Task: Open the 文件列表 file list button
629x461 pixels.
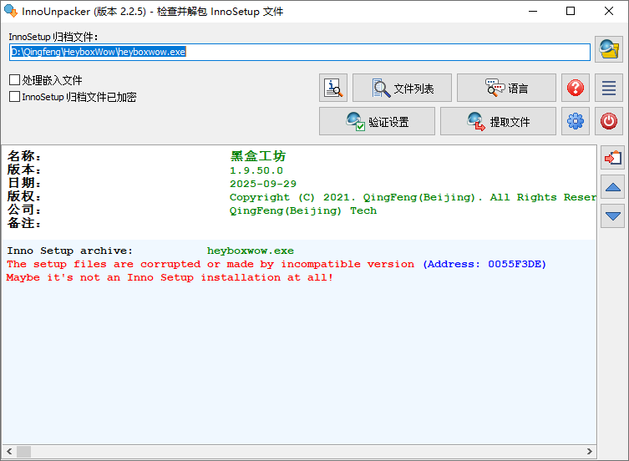Action: click(x=402, y=88)
